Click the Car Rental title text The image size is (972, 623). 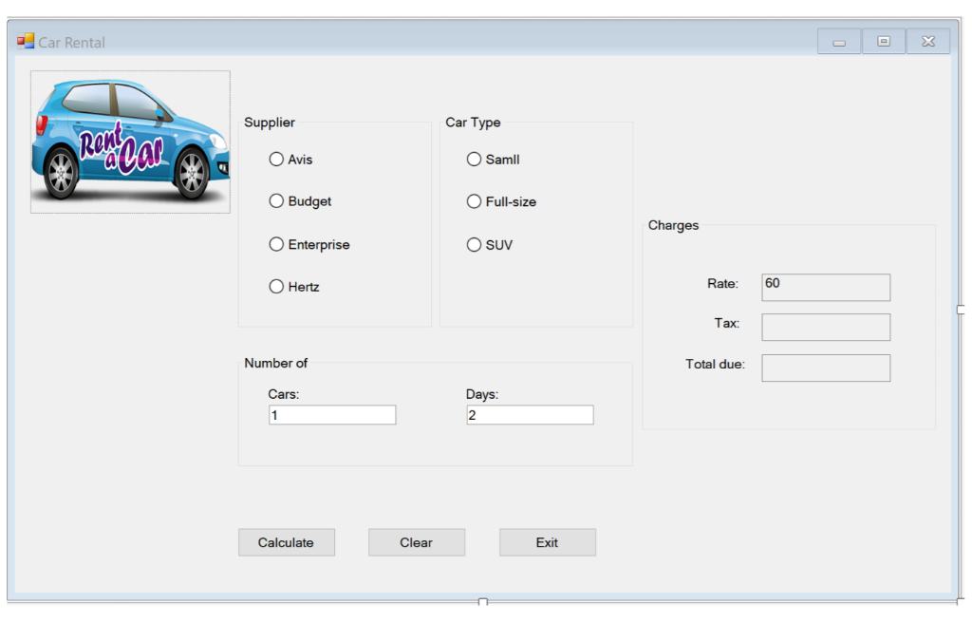click(x=72, y=42)
